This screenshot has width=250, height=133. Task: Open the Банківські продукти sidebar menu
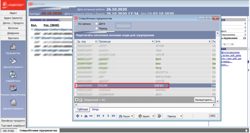point(13,120)
